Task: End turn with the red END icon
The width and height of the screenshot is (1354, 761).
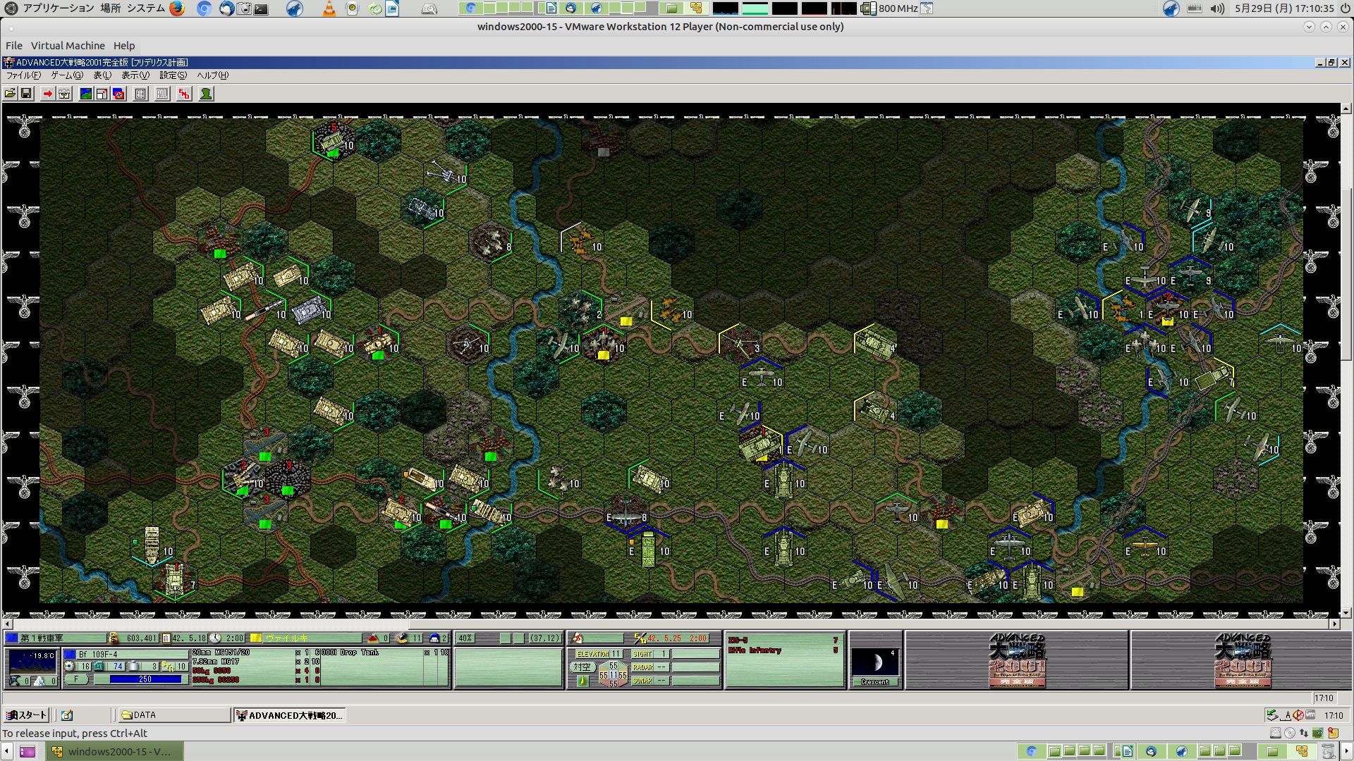Action: click(184, 94)
